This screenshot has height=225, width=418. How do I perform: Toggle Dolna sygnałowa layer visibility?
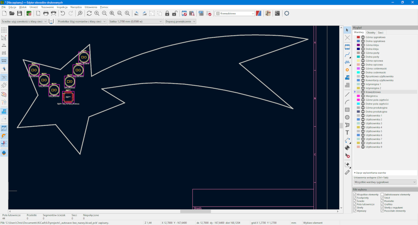click(363, 41)
